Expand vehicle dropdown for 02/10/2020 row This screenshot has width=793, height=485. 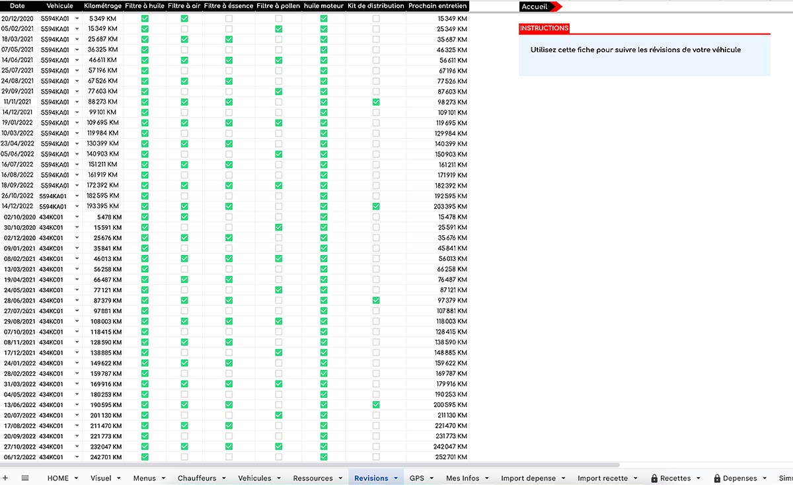[77, 217]
